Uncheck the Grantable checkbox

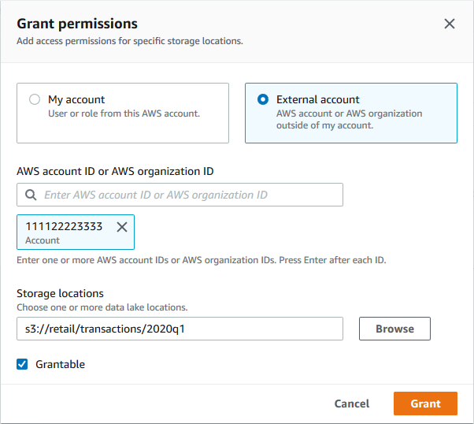tap(23, 364)
